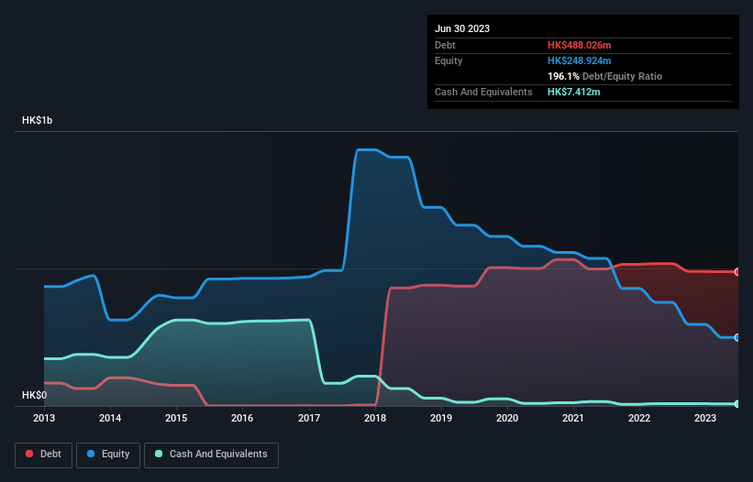Click the 2023 x-axis label
Image resolution: width=753 pixels, height=482 pixels.
[705, 418]
